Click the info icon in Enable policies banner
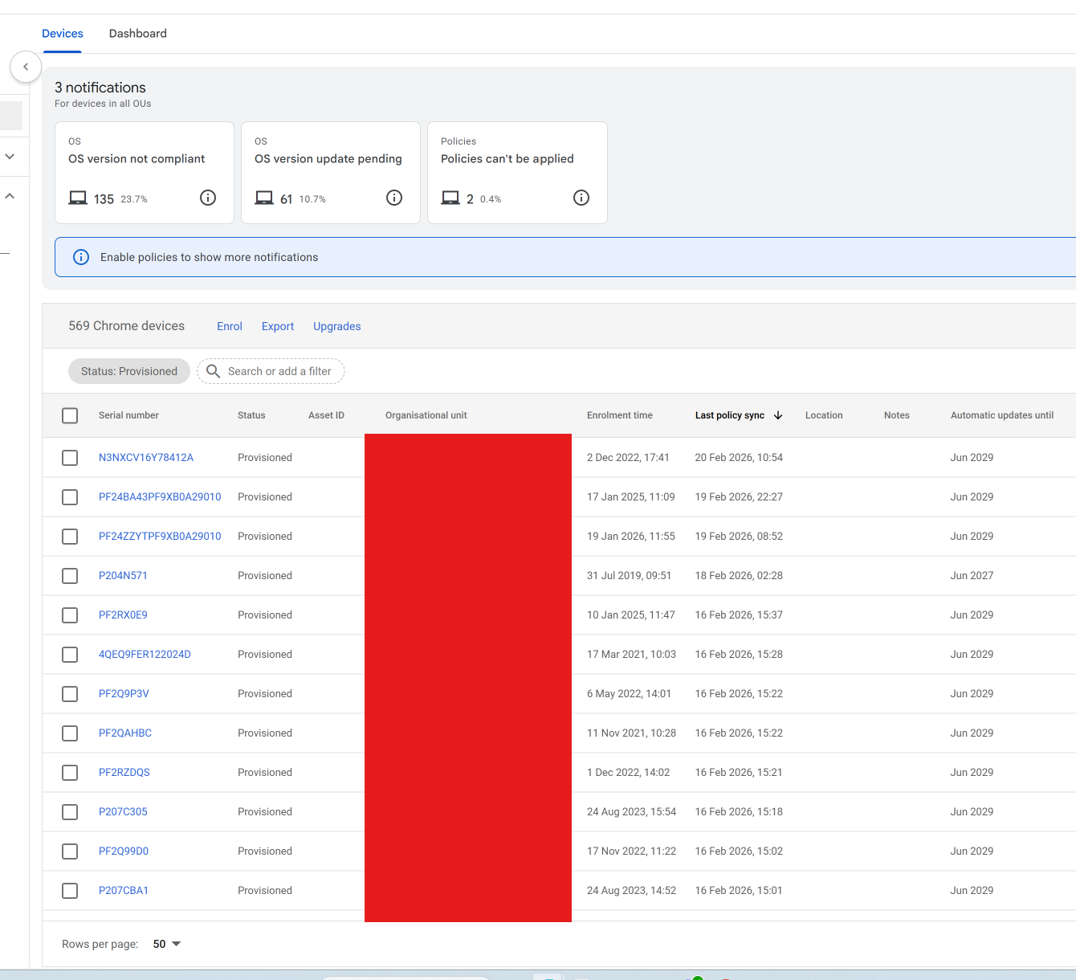Viewport: 1076px width, 980px height. [x=81, y=257]
